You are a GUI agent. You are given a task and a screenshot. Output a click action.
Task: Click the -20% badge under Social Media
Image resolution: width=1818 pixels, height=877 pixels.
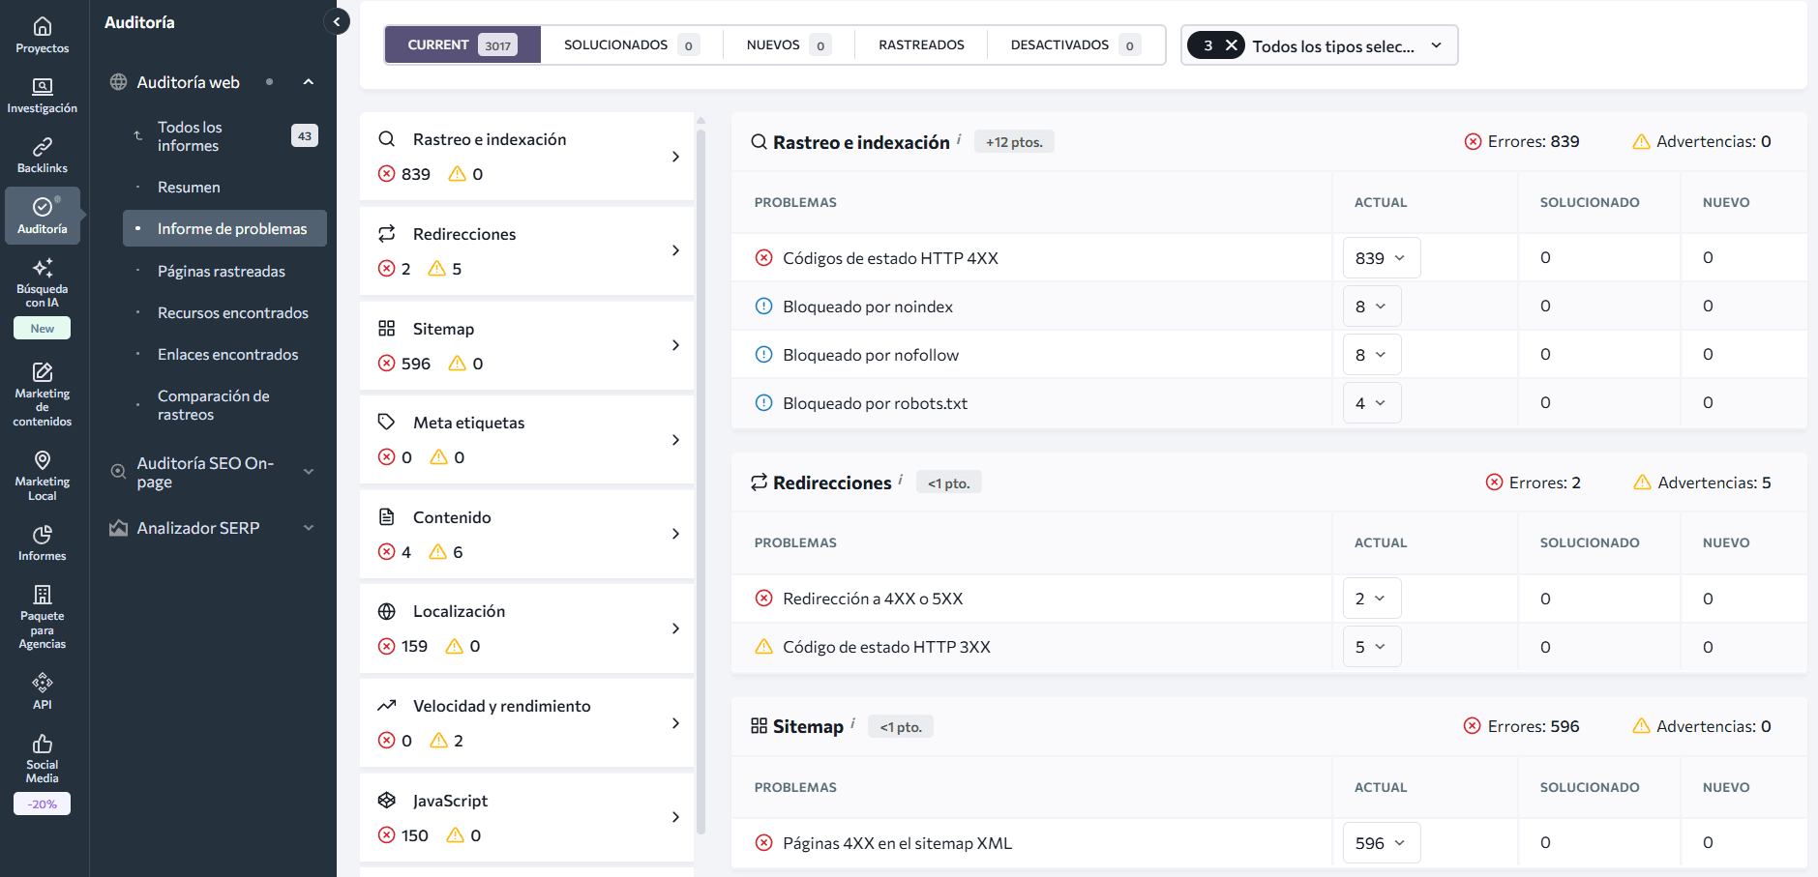(x=42, y=804)
